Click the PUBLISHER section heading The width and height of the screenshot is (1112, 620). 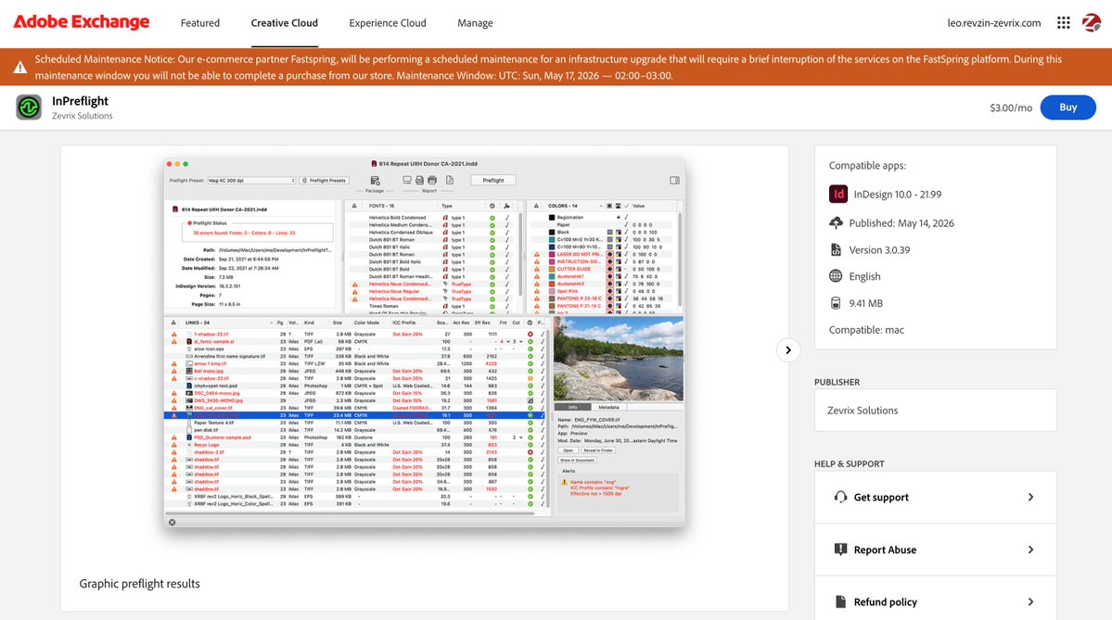[x=837, y=382]
